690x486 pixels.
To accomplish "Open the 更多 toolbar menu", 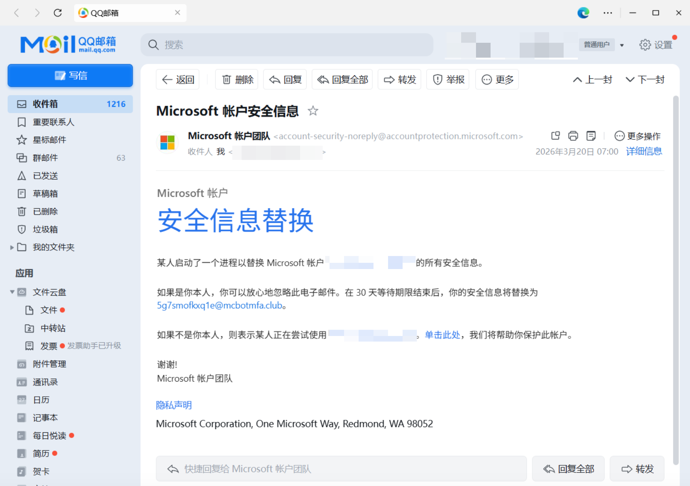I will coord(497,80).
